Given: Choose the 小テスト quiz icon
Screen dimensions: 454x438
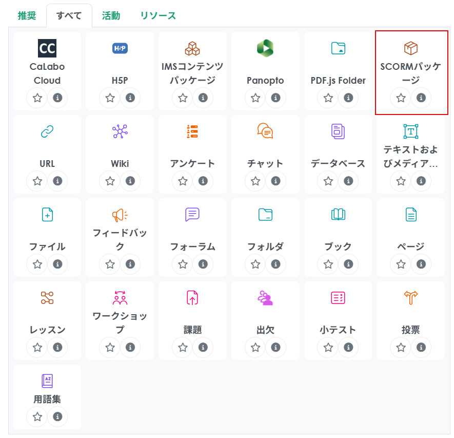Looking at the screenshot, I should pos(338,298).
